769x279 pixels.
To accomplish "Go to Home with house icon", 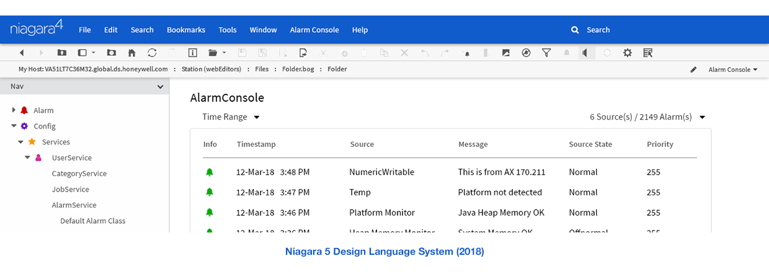I will pyautogui.click(x=131, y=53).
